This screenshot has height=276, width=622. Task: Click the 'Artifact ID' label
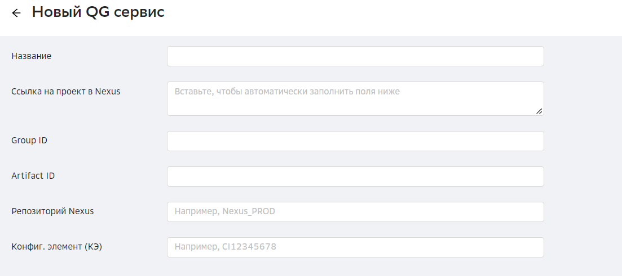33,176
